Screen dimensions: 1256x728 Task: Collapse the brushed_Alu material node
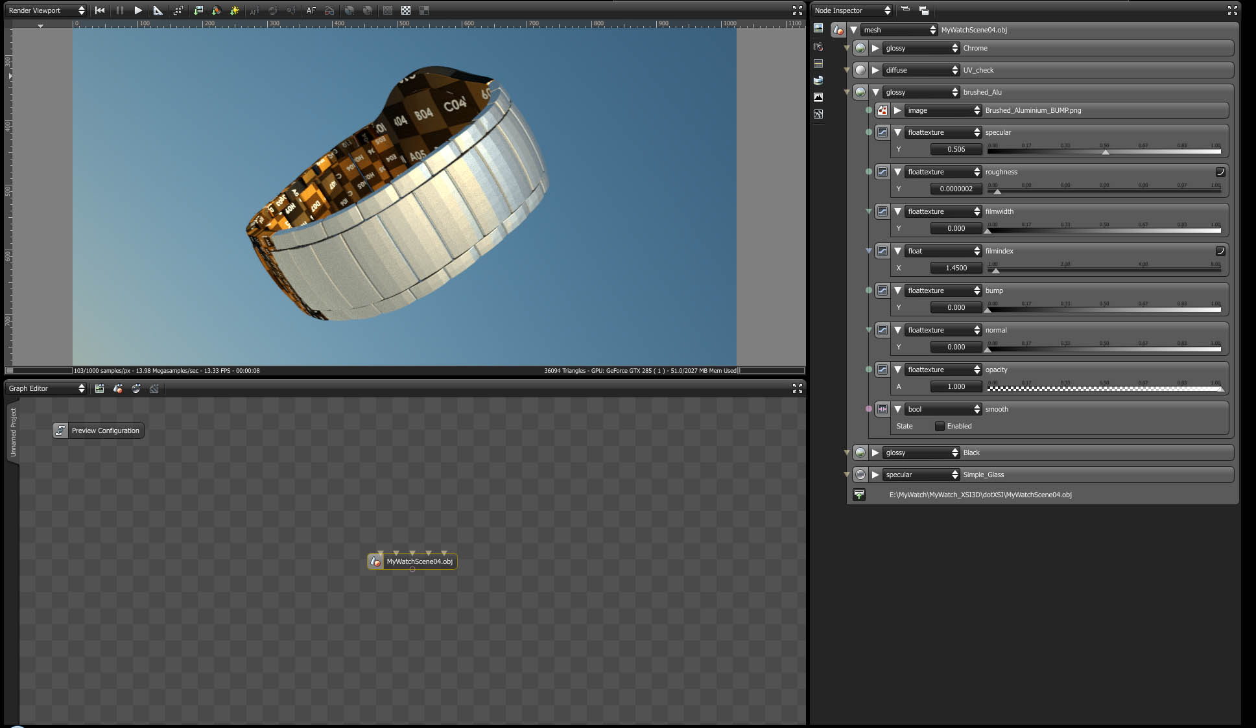click(x=875, y=92)
